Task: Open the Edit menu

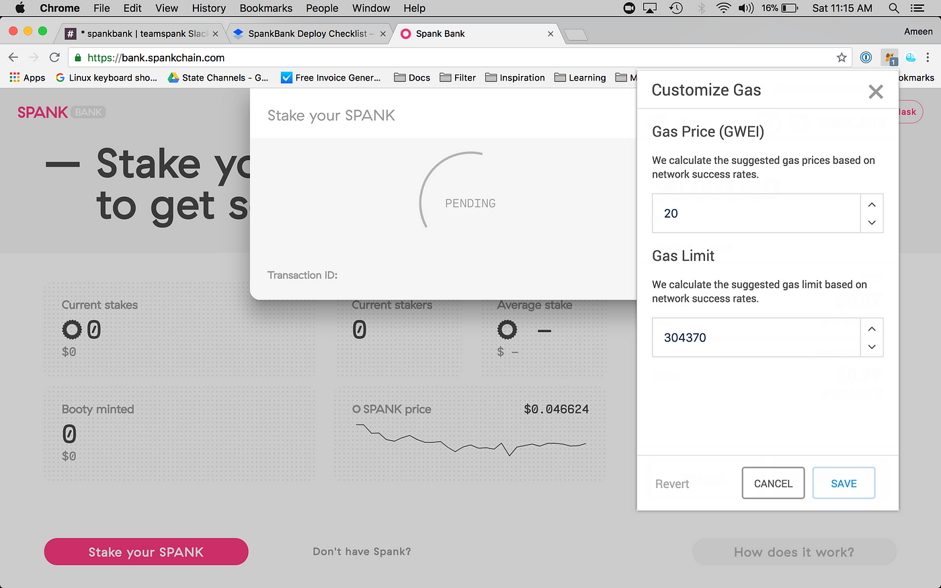Action: [x=132, y=8]
